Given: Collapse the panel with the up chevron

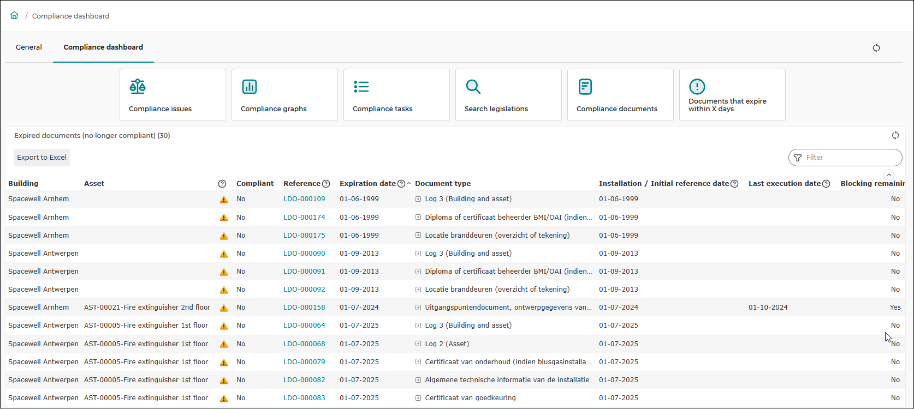Looking at the screenshot, I should (889, 175).
